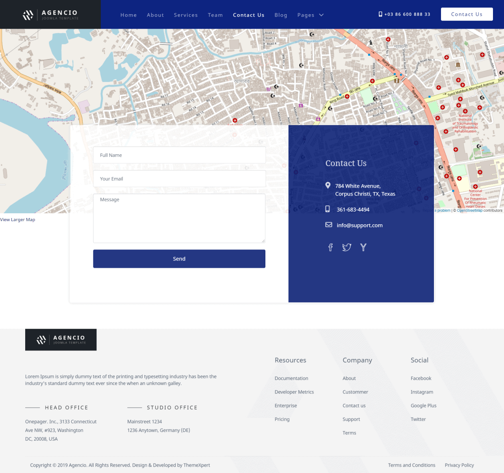This screenshot has height=473, width=504.
Task: Open View Larger Map link
Action: tap(18, 220)
